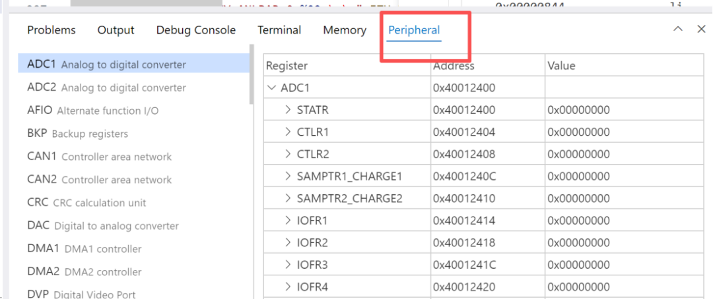Open the Debug Console tab
The height and width of the screenshot is (299, 713).
[195, 30]
